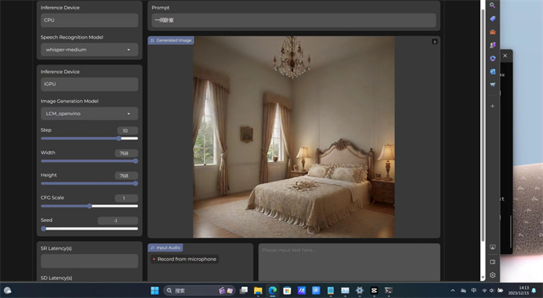Click the Step value box showing 10
The height and width of the screenshot is (298, 543).
tap(127, 130)
